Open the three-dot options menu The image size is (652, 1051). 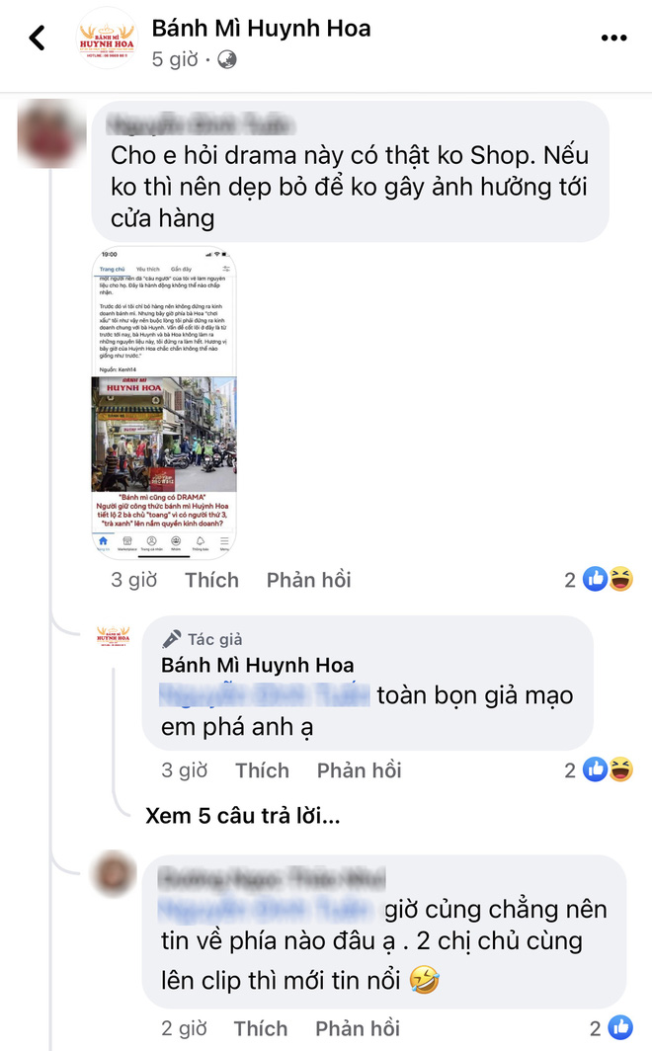(613, 39)
